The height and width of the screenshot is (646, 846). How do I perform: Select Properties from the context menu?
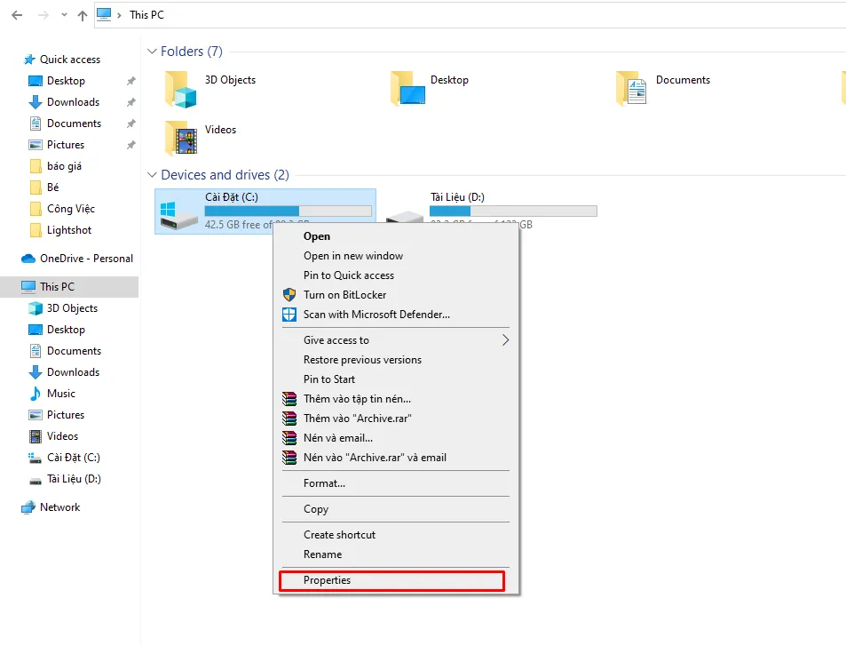[x=328, y=580]
